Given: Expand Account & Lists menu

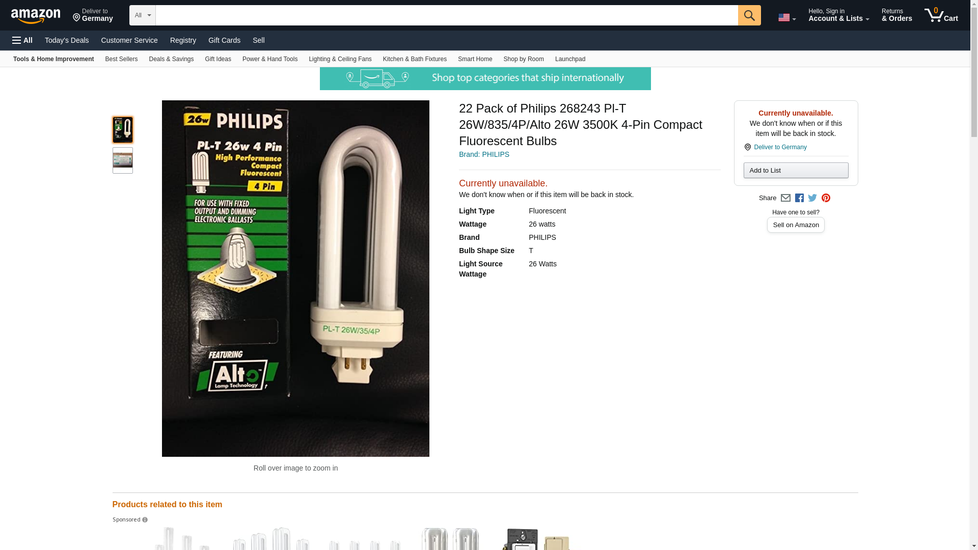Looking at the screenshot, I should click(838, 15).
